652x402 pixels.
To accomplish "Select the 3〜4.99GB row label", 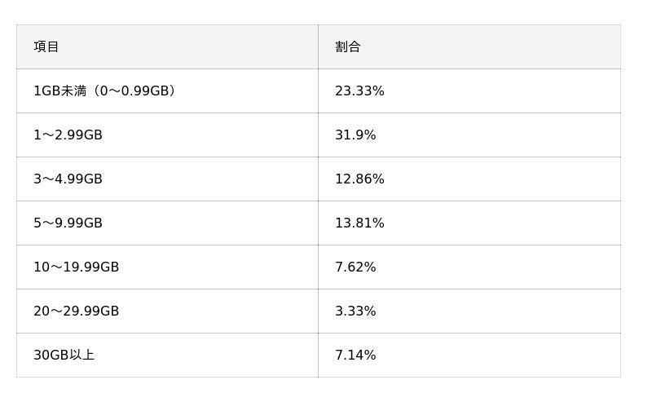I will click(68, 179).
